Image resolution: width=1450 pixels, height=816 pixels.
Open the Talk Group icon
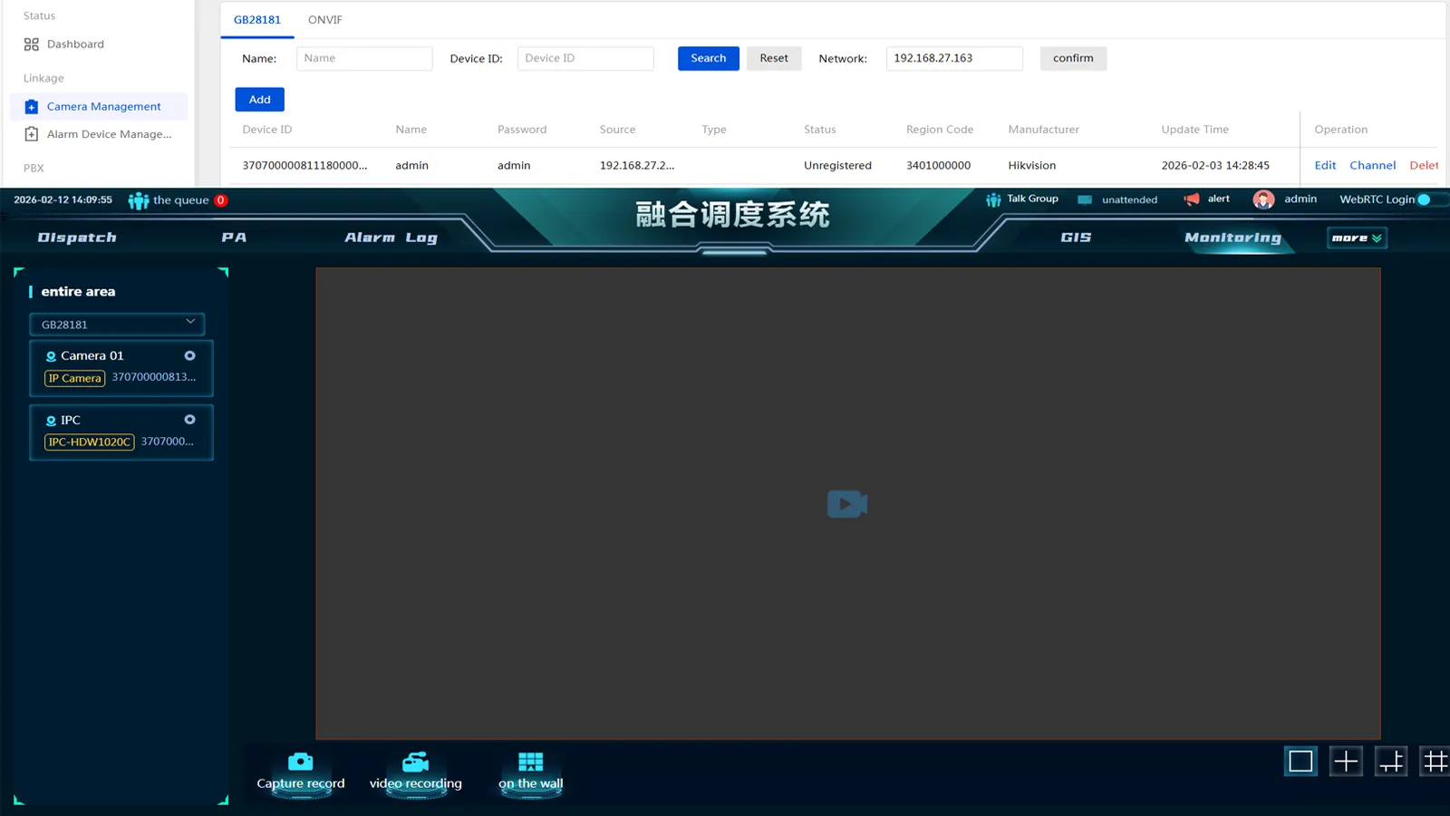(x=994, y=199)
